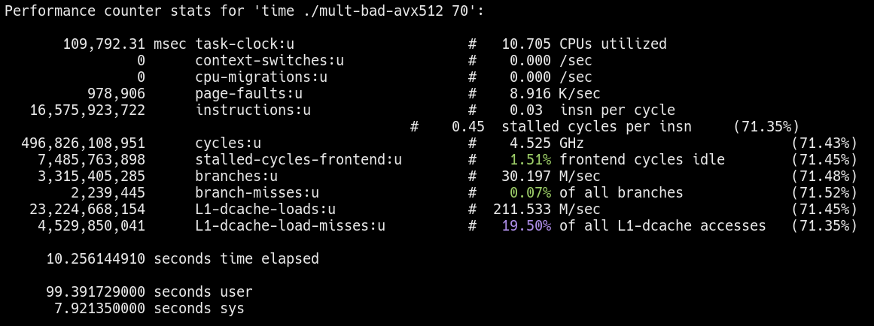Click the cycles count 496,826,108,951
This screenshot has width=874, height=326.
(84, 143)
